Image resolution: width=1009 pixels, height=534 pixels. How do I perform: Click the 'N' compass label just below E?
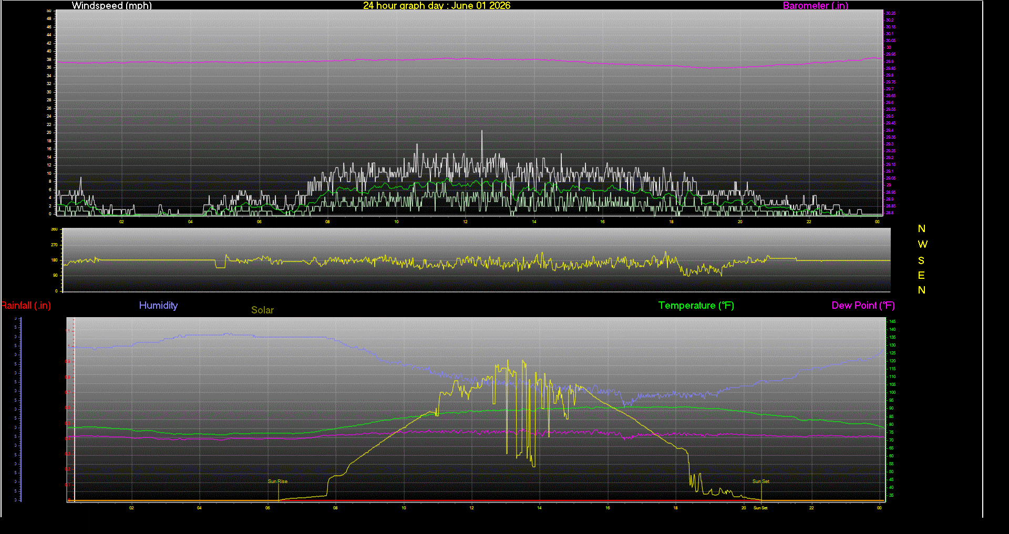tap(922, 290)
